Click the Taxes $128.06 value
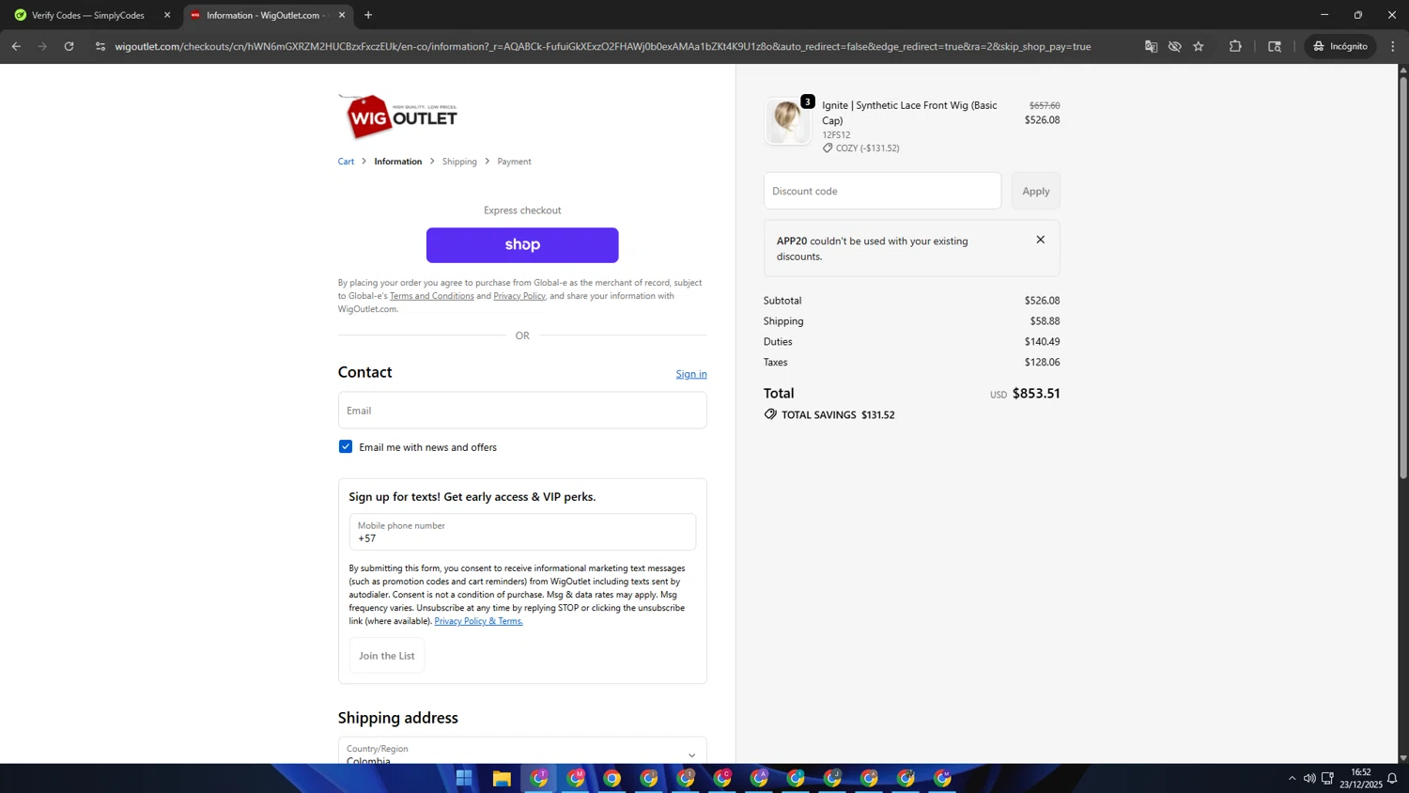This screenshot has width=1409, height=793. [x=1043, y=363]
